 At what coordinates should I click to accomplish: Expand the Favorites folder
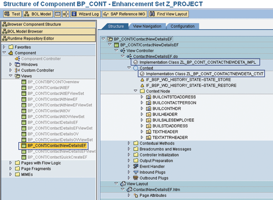click(x=5, y=47)
